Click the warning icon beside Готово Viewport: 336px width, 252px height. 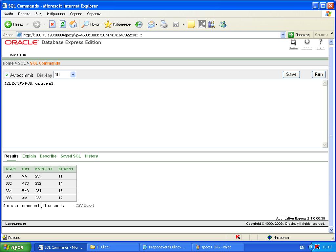click(5, 237)
